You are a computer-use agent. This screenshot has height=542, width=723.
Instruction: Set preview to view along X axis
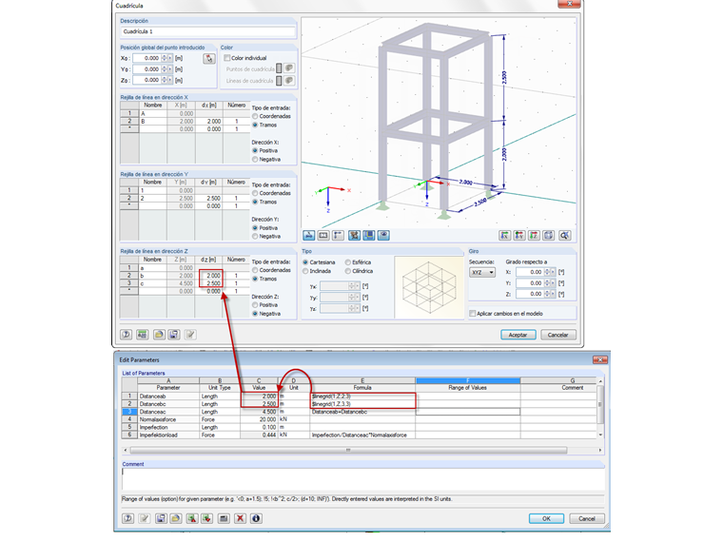click(505, 236)
